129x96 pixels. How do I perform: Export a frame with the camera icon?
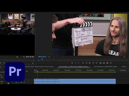click(x=107, y=63)
